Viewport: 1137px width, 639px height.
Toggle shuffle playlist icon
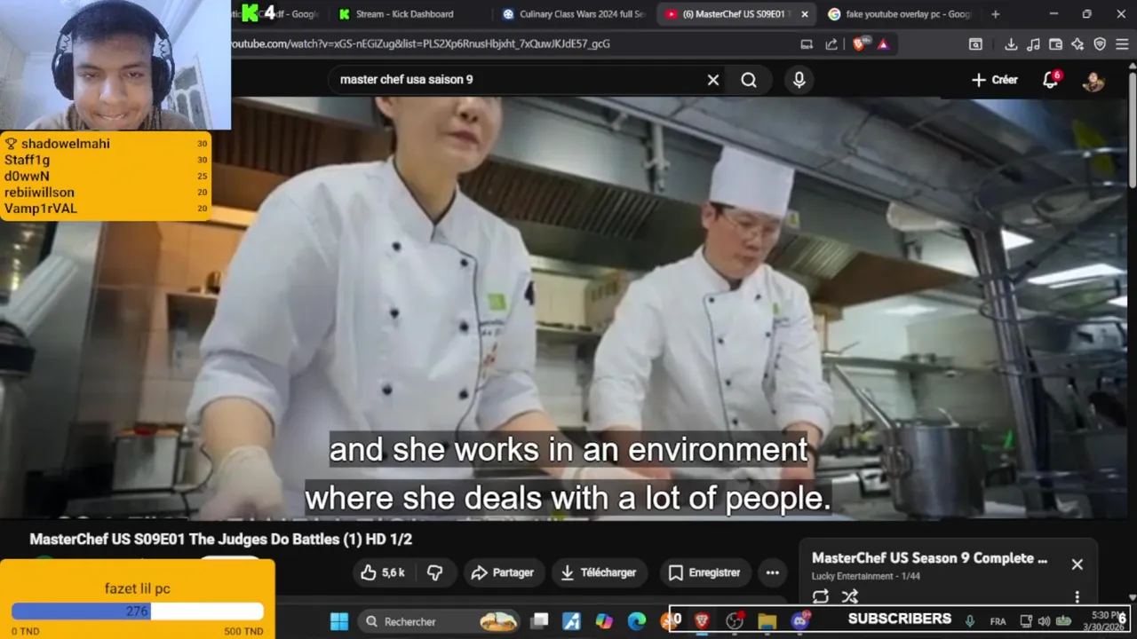850,597
